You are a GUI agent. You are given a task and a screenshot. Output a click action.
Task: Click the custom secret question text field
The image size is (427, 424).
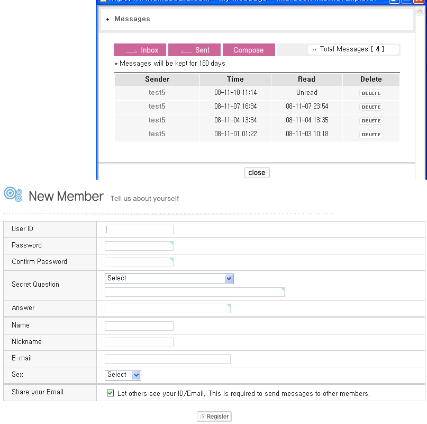[194, 292]
